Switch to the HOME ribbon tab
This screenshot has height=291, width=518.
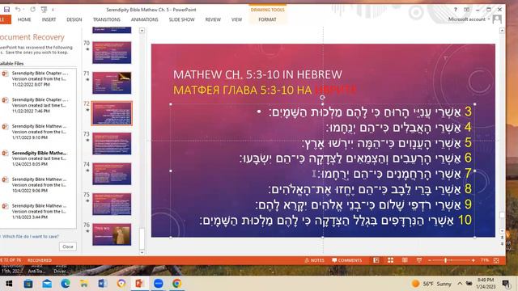24,19
